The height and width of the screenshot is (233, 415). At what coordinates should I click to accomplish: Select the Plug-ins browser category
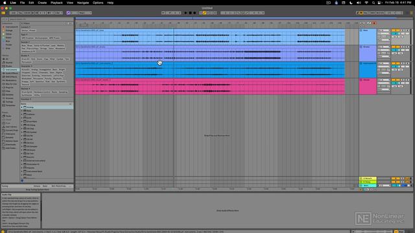[9, 87]
